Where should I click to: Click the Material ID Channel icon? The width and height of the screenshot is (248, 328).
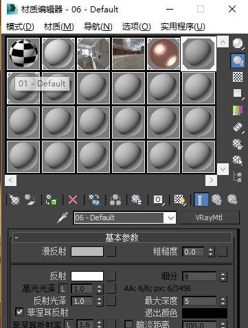pyautogui.click(x=159, y=200)
